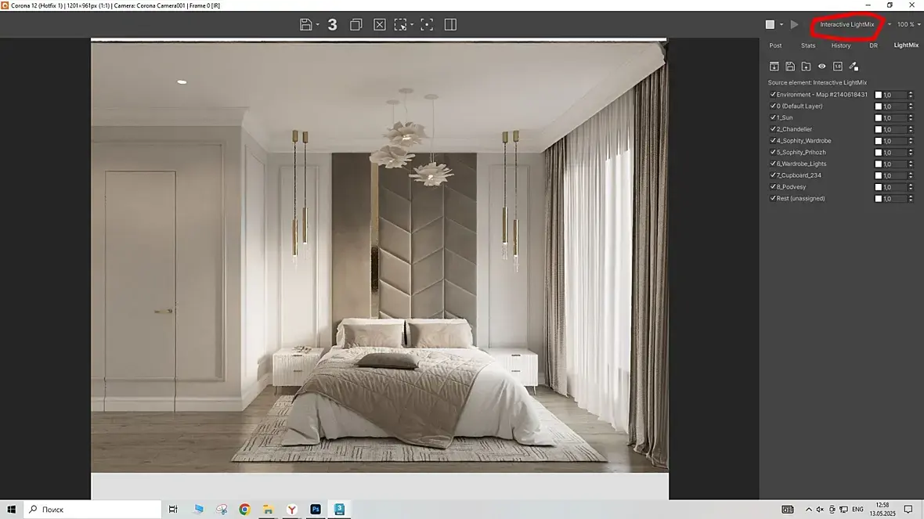Open the notification center icon
The width and height of the screenshot is (924, 519).
click(908, 510)
